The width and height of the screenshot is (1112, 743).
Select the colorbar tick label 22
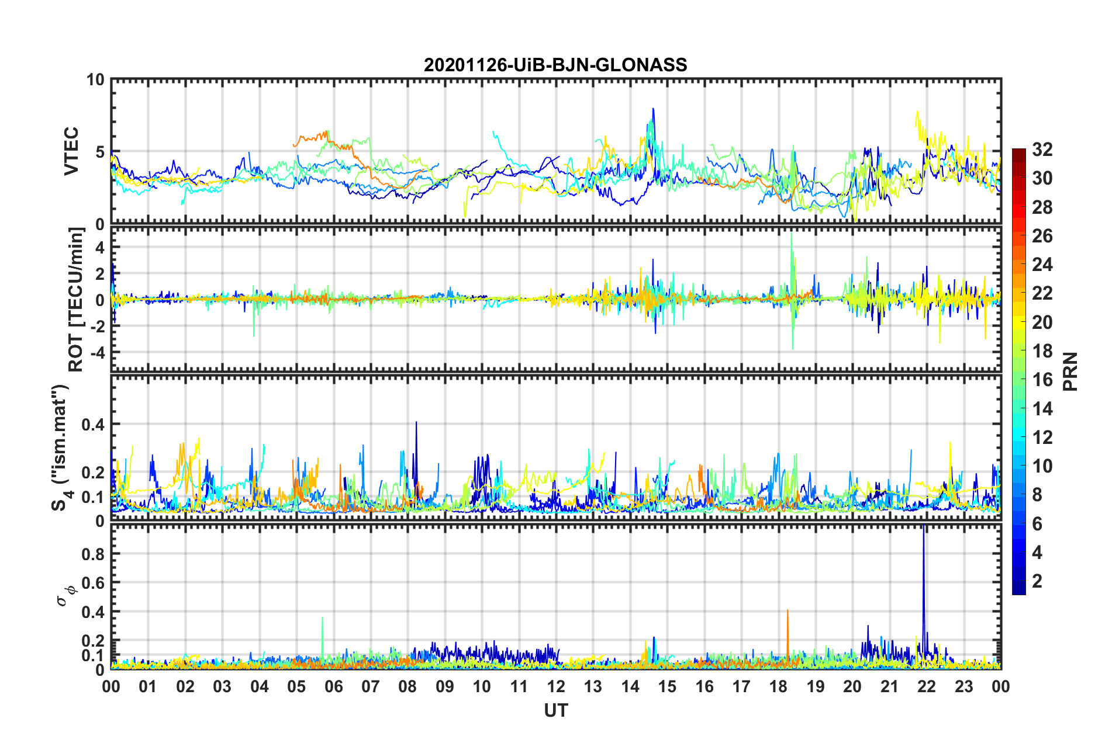coord(1042,293)
